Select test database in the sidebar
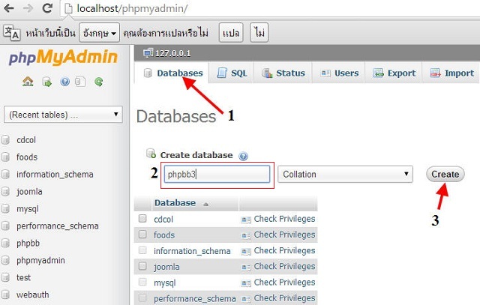The height and width of the screenshot is (305, 480). point(23,278)
